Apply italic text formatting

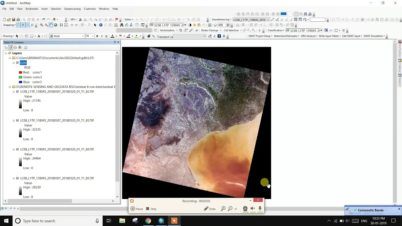(101, 36)
